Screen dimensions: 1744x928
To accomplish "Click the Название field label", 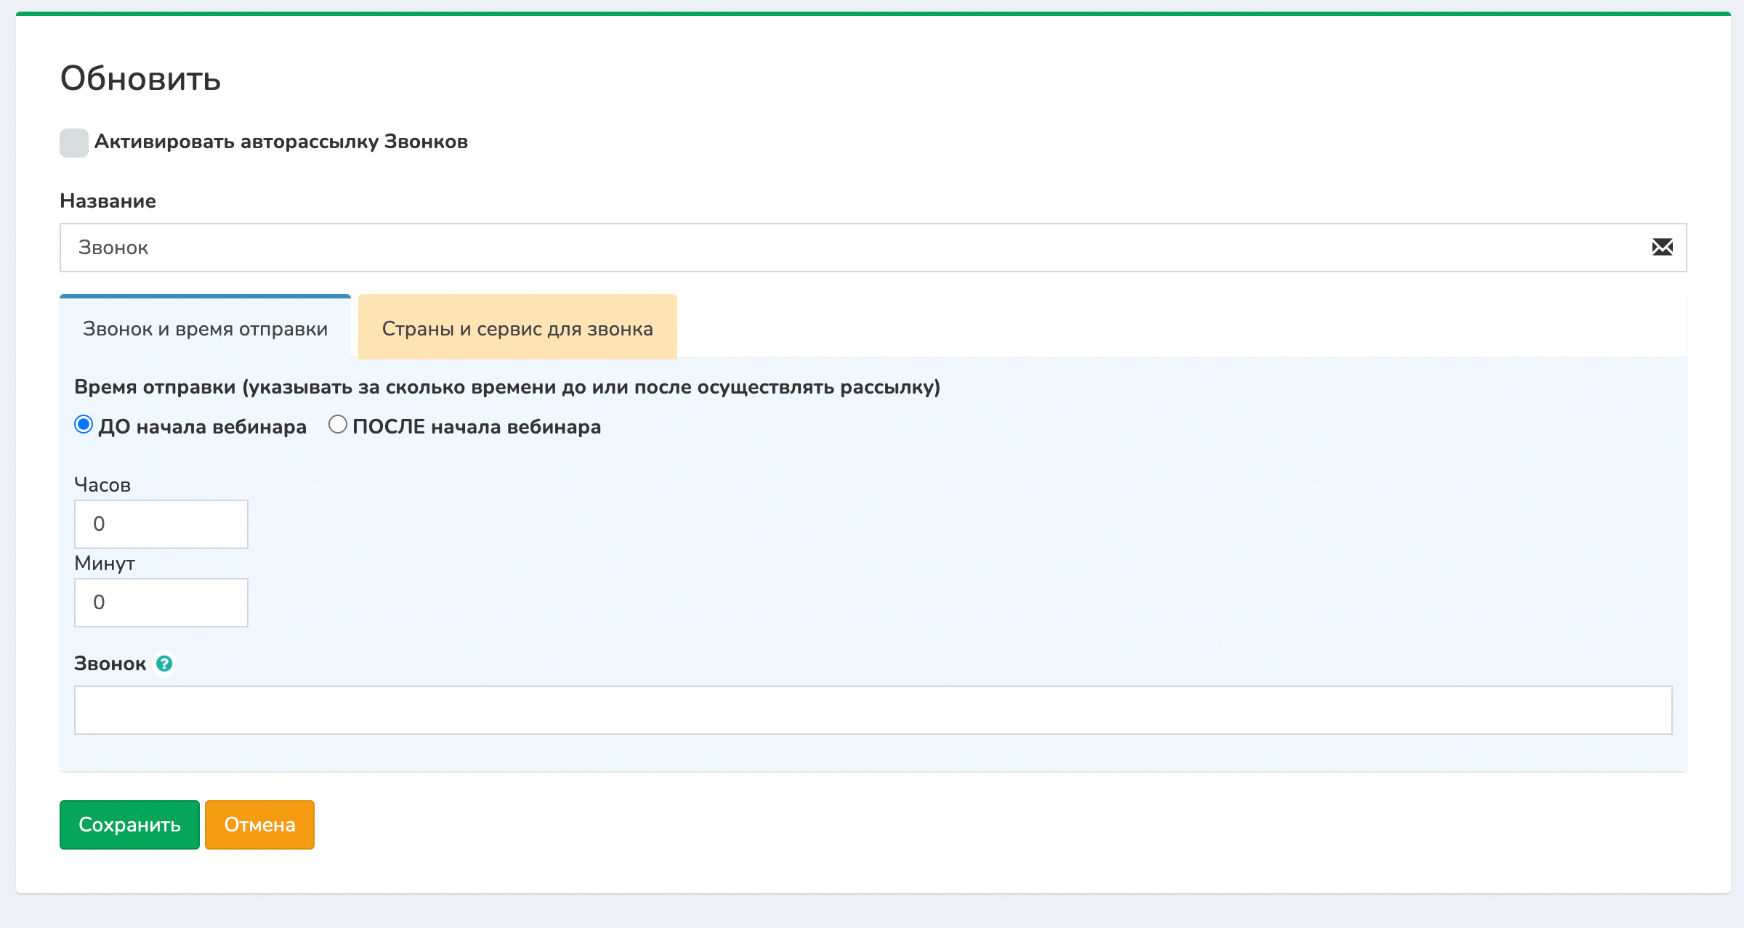I will [x=108, y=201].
